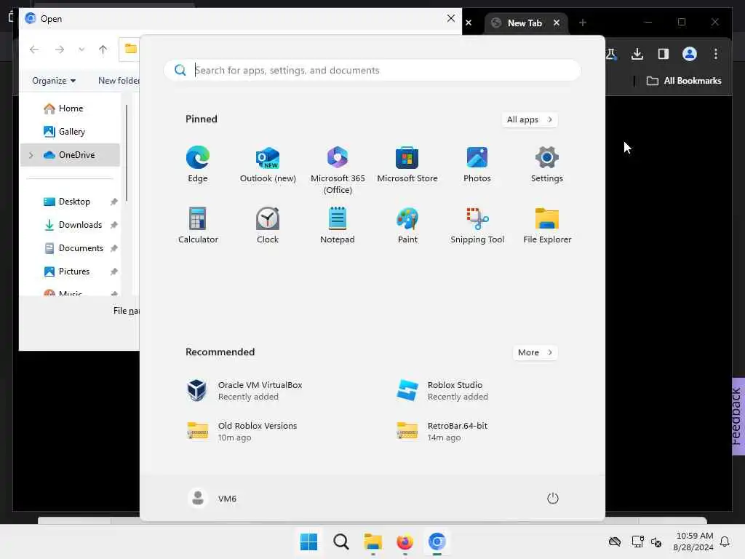Select Desktop in Open dialog sidebar
This screenshot has width=745, height=559.
(71, 202)
